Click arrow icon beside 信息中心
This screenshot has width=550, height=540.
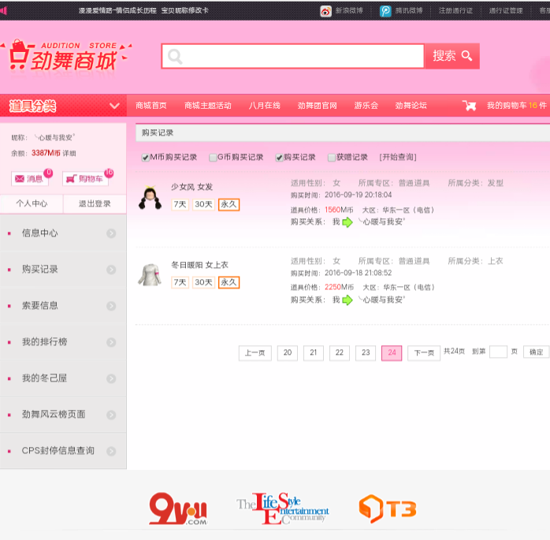pos(111,233)
